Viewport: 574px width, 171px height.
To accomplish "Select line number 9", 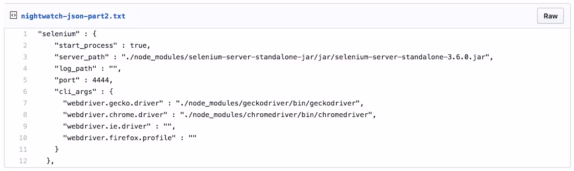I will click(x=25, y=126).
